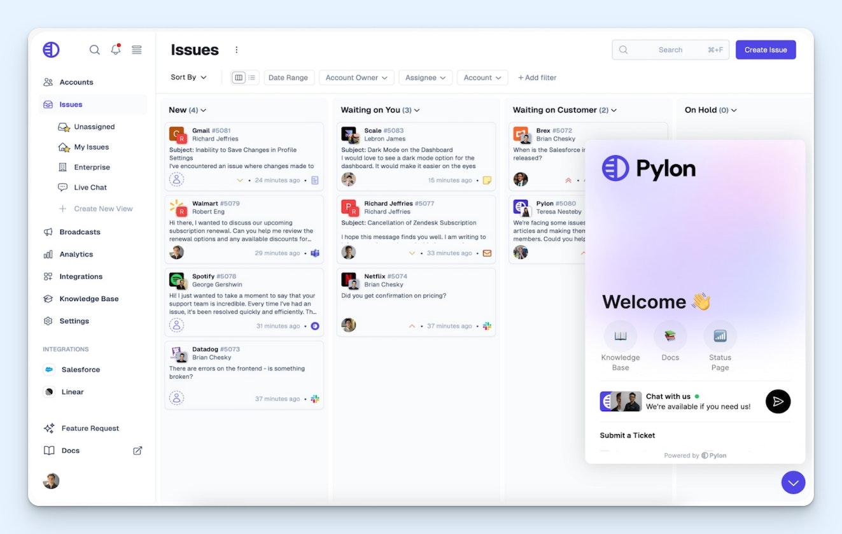842x534 pixels.
Task: Expand the Sort By dropdown
Action: click(x=188, y=78)
